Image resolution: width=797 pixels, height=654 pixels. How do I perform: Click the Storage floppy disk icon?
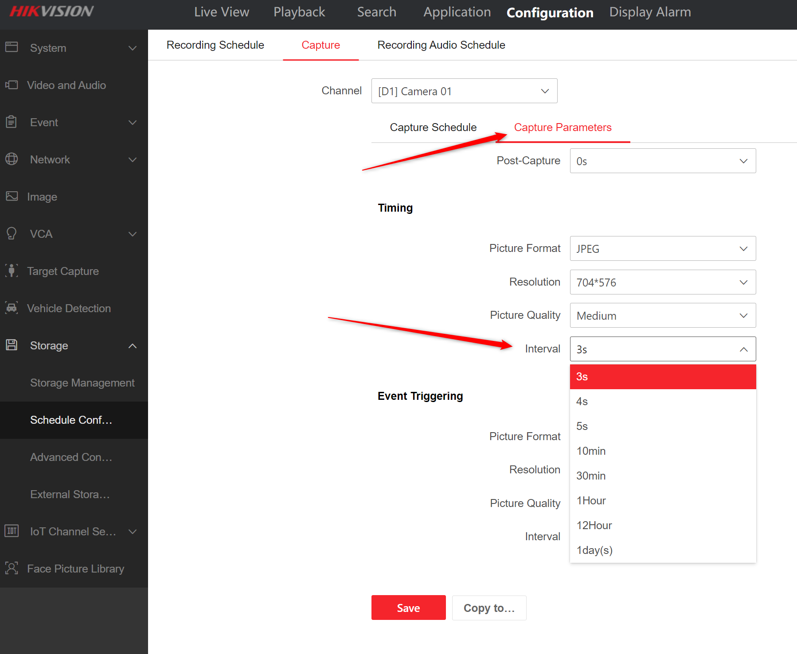[12, 345]
